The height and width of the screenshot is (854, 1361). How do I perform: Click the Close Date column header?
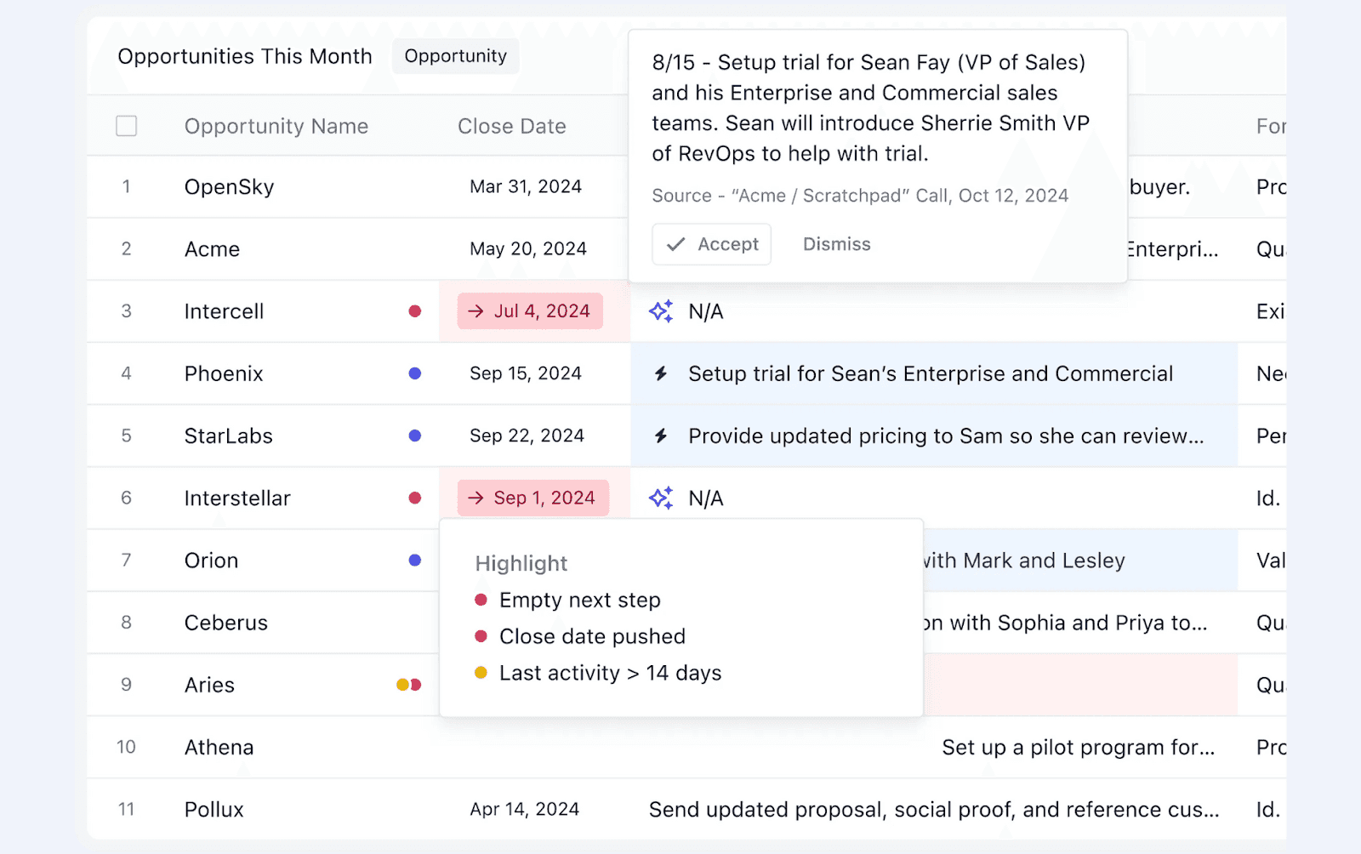(x=511, y=126)
